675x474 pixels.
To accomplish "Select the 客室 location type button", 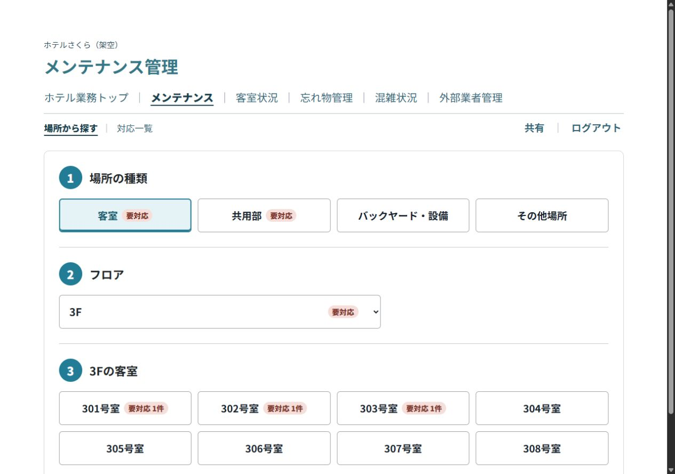I will (125, 215).
